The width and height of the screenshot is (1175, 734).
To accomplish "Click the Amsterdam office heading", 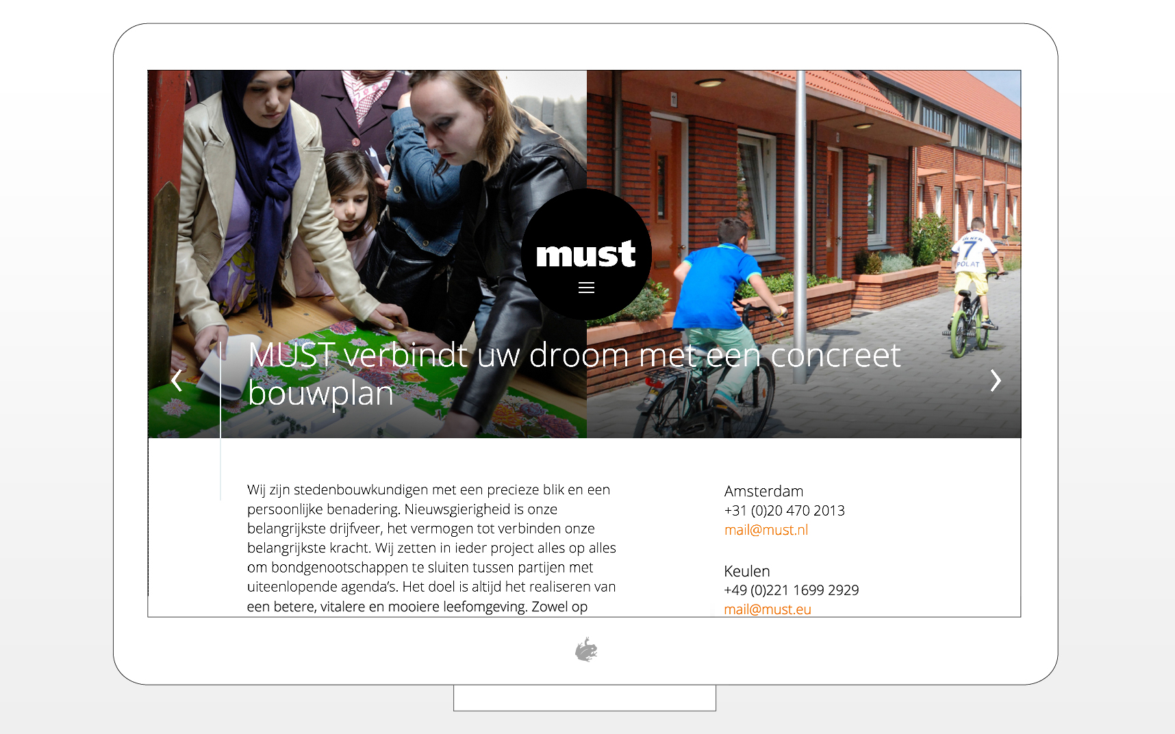I will coord(763,492).
